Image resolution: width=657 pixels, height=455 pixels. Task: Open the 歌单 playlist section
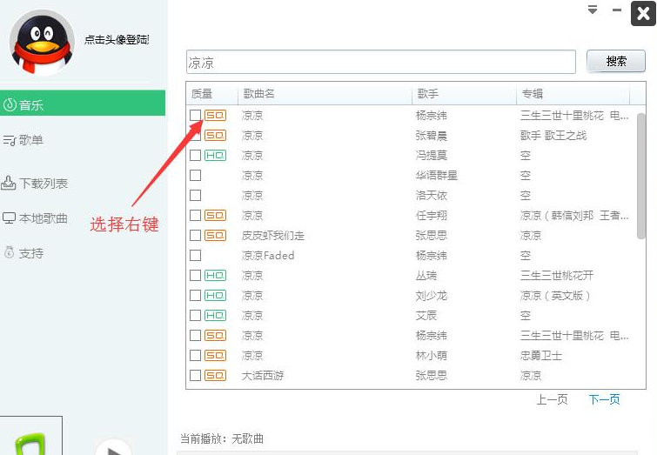[23, 140]
